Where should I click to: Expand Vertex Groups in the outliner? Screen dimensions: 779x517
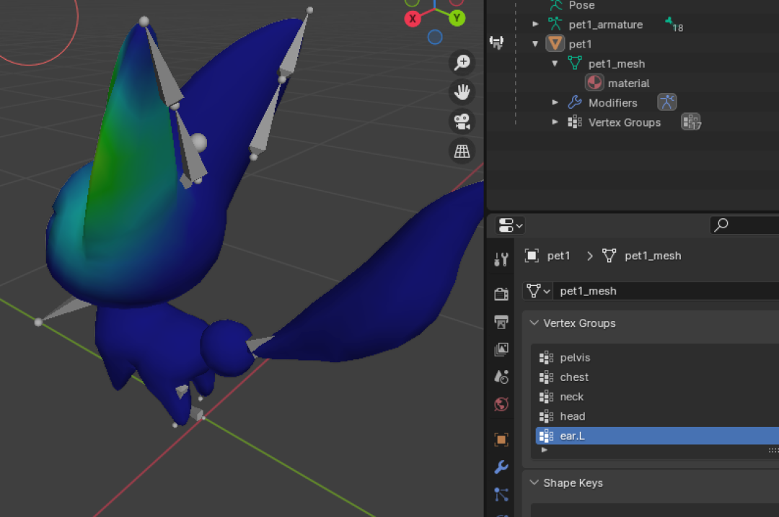[x=555, y=122]
